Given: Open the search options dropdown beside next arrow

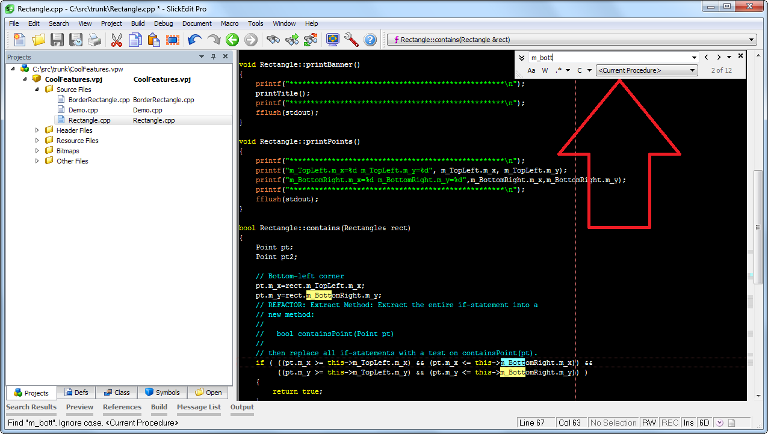Looking at the screenshot, I should [729, 57].
